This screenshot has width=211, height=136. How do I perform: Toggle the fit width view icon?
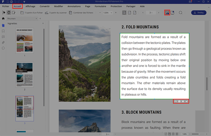[124, 13]
